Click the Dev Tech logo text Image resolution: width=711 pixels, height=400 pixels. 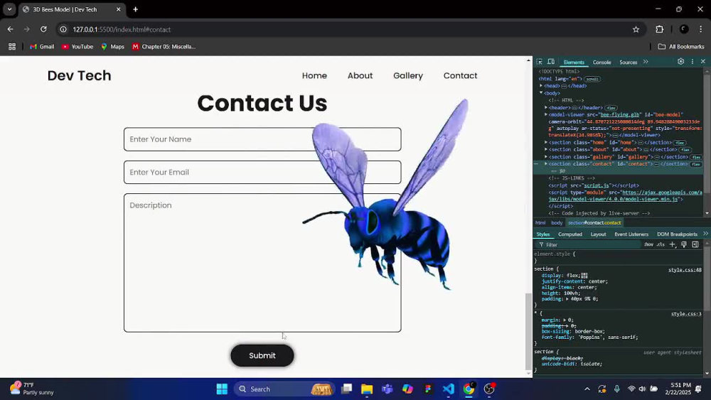(x=80, y=75)
